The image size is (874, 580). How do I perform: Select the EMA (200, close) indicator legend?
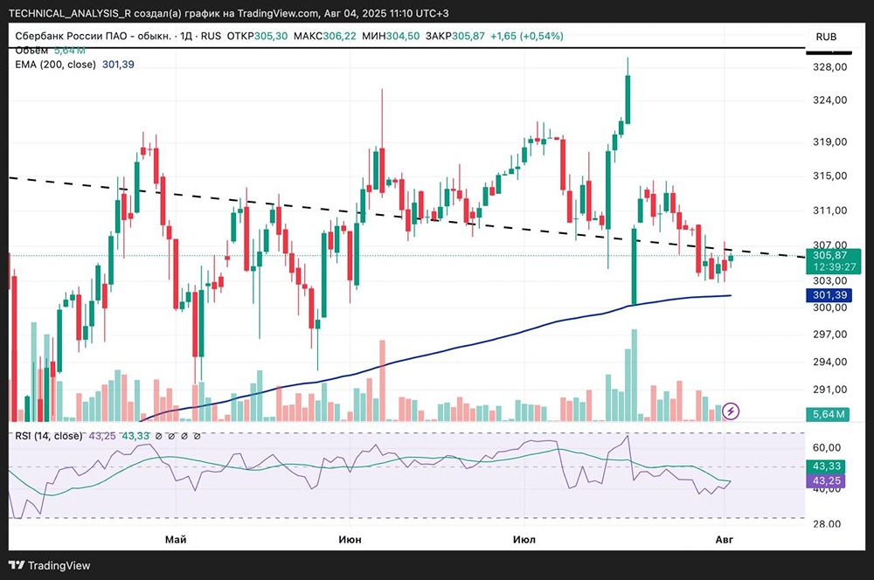[x=55, y=65]
